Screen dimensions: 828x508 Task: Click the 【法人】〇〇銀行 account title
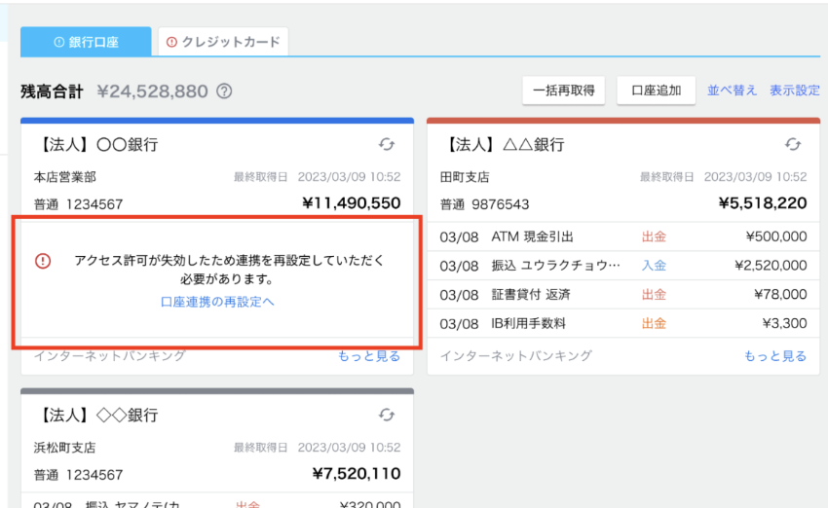(96, 145)
